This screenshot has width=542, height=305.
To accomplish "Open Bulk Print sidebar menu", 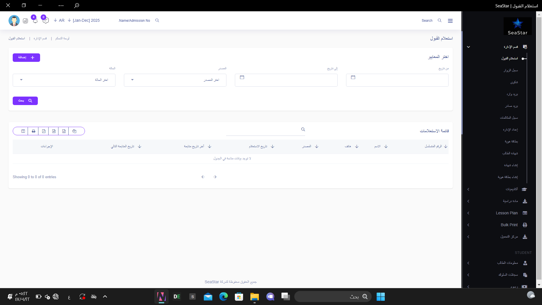I will (x=509, y=225).
